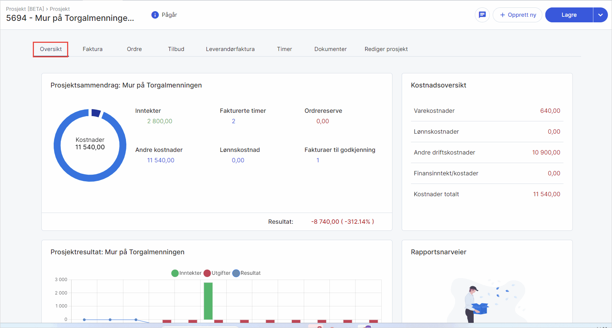The image size is (612, 328).
Task: Select the Tilbud tab
Action: pyautogui.click(x=176, y=49)
